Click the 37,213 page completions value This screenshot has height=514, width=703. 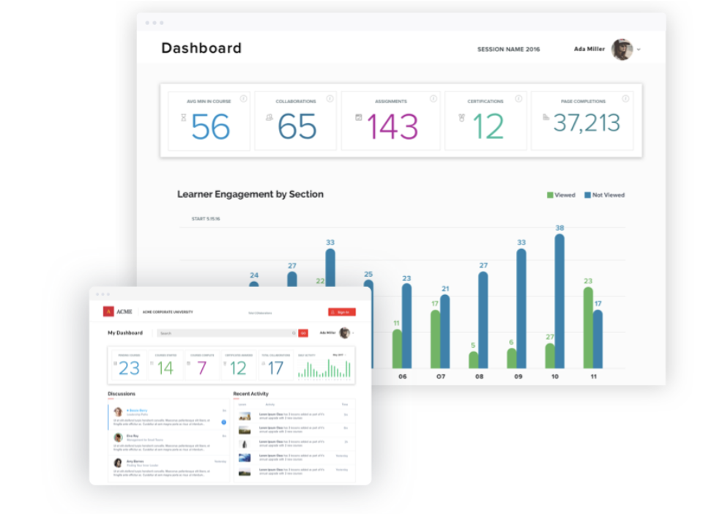tap(587, 123)
